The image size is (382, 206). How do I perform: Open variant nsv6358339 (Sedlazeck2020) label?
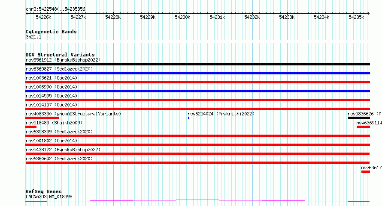(x=59, y=132)
